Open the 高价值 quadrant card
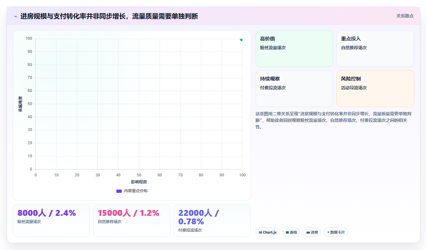The width and height of the screenshot is (427, 250). coord(294,49)
